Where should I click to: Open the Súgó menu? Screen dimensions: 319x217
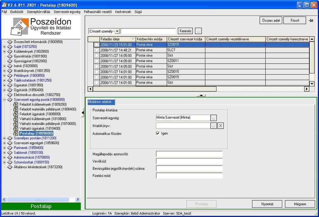pos(138,12)
